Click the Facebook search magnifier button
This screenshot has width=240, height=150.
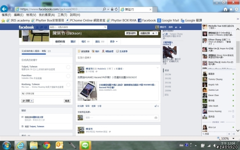pyautogui.click(x=105, y=27)
